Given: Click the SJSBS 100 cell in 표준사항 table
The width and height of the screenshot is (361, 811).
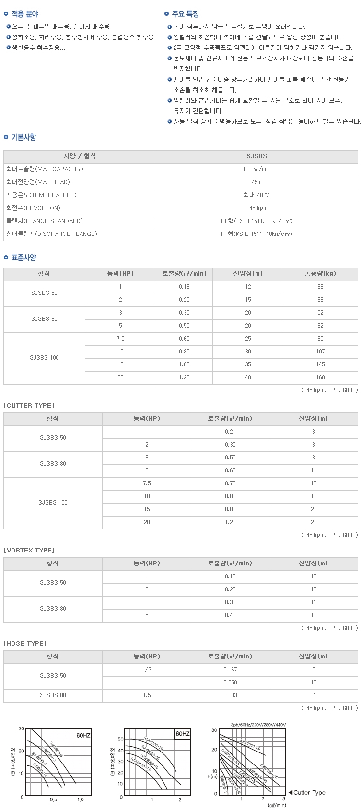Looking at the screenshot, I should point(44,358).
